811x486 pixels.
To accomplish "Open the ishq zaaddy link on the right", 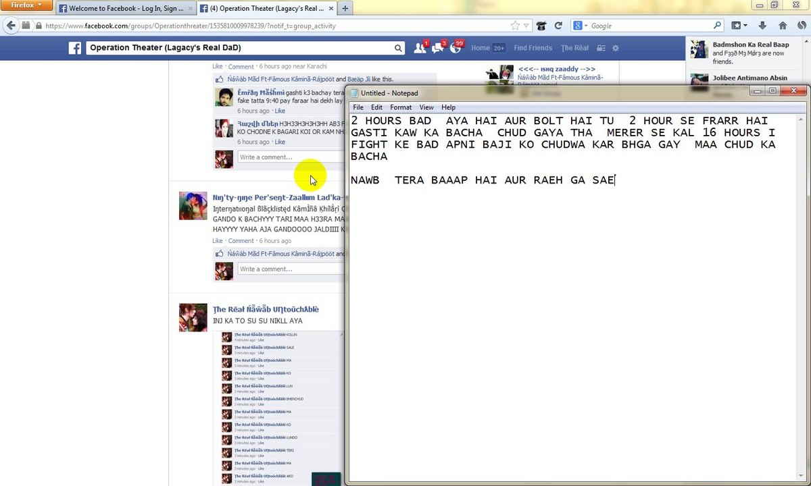I will pos(557,69).
